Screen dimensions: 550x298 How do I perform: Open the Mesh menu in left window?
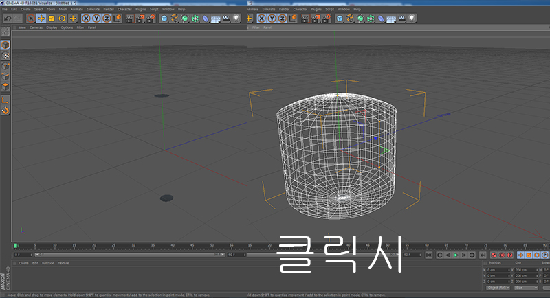click(63, 9)
